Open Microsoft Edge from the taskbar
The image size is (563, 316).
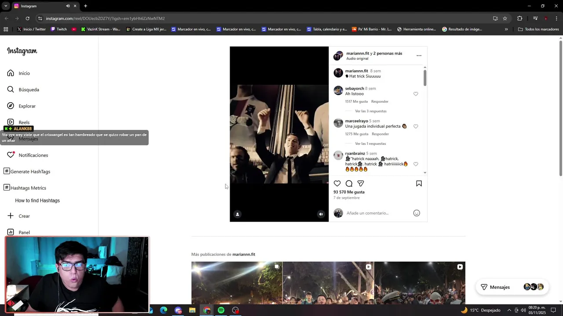164,310
